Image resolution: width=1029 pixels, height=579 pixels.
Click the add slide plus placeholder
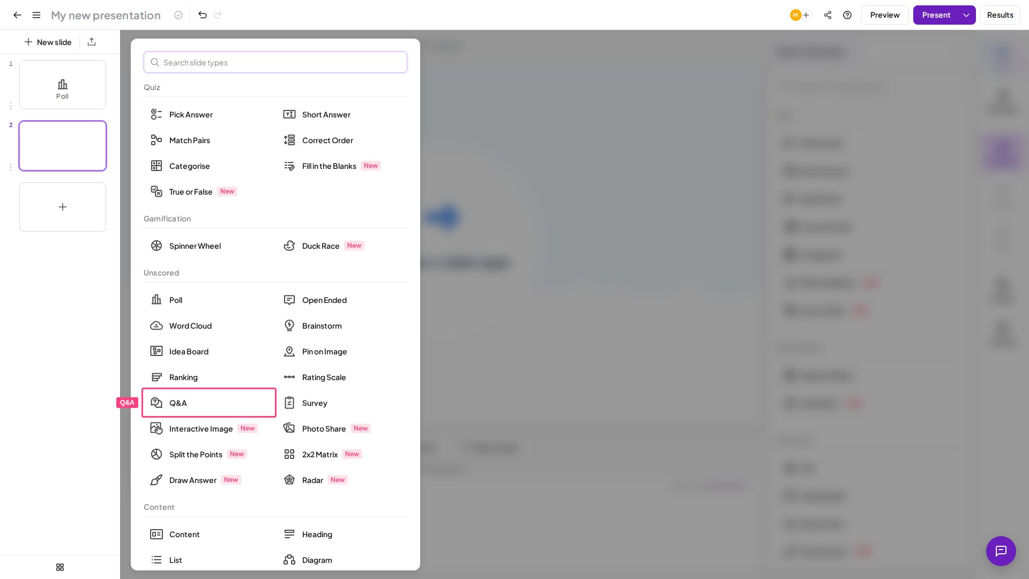point(63,207)
